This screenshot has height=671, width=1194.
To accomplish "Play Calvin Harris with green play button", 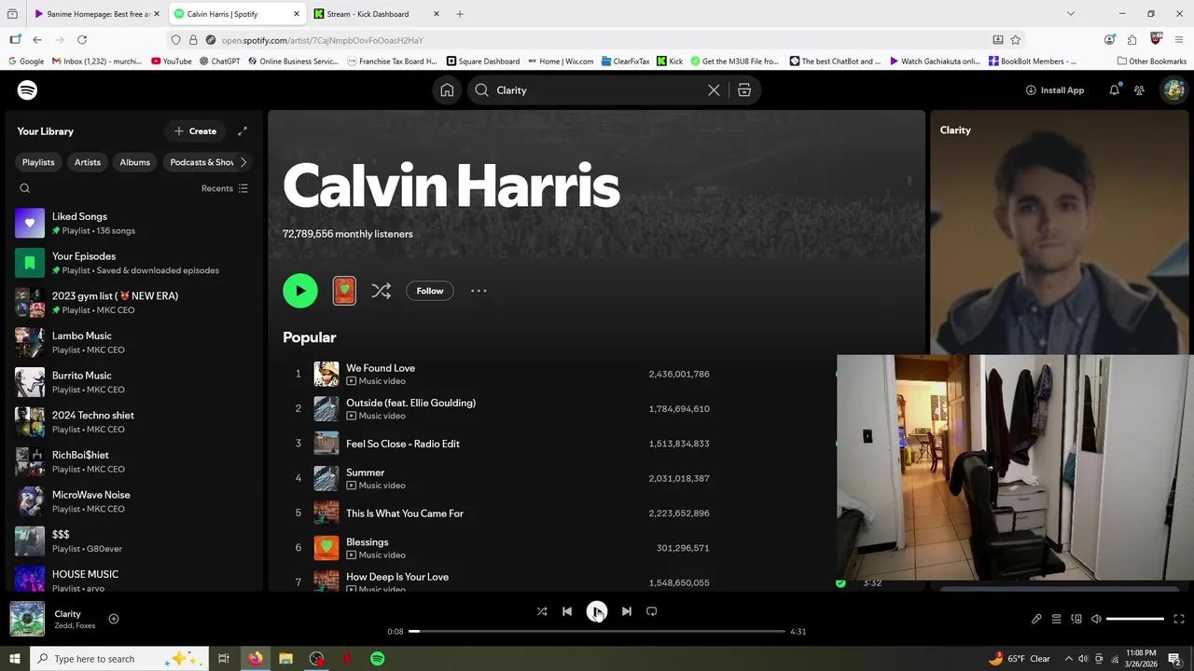I will [x=300, y=291].
